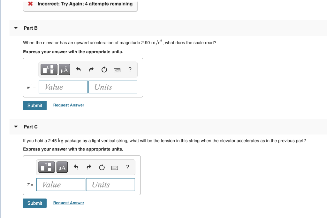Viewport: 327px width, 218px height.
Task: Click the help question mark in Part C
Action: [127, 167]
